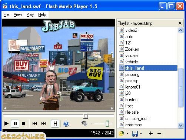Remove playlist item with minus button

(x=159, y=133)
